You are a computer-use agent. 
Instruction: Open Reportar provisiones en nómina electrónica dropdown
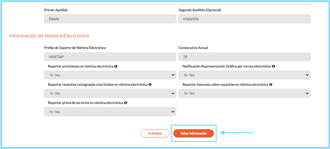pos(110,75)
